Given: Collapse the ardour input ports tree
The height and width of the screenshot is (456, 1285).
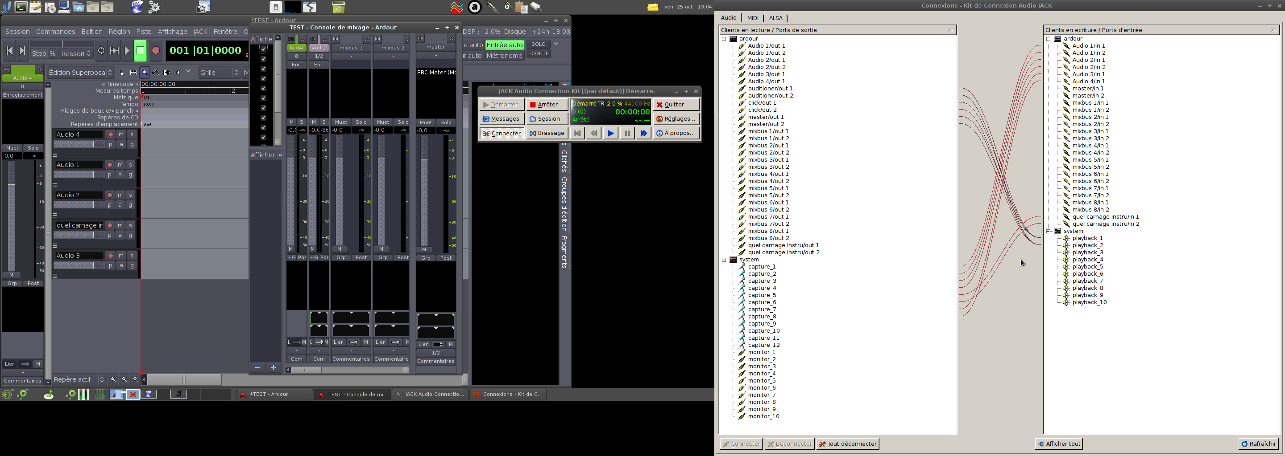Looking at the screenshot, I should [1048, 39].
